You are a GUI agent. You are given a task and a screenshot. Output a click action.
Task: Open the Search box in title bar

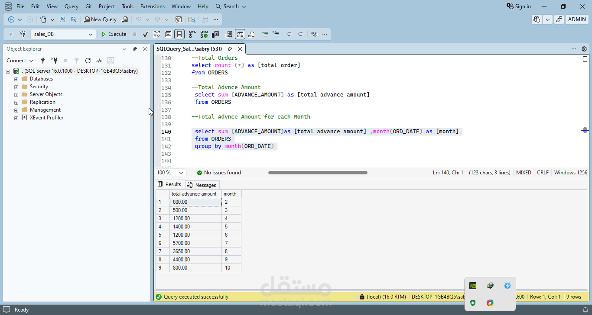click(231, 6)
